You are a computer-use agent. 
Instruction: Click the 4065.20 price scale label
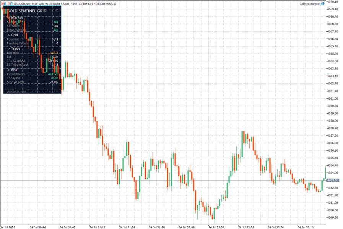click(332, 54)
